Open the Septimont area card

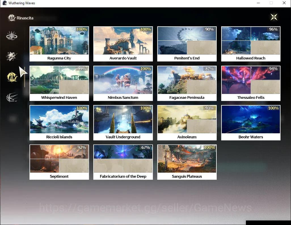(x=59, y=162)
